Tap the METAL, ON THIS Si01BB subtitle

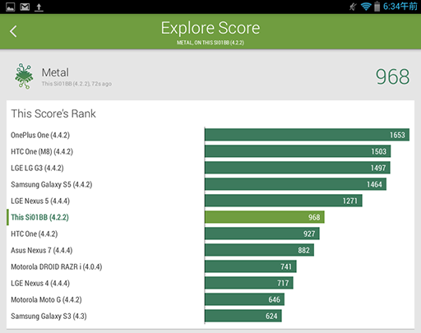coord(210,43)
